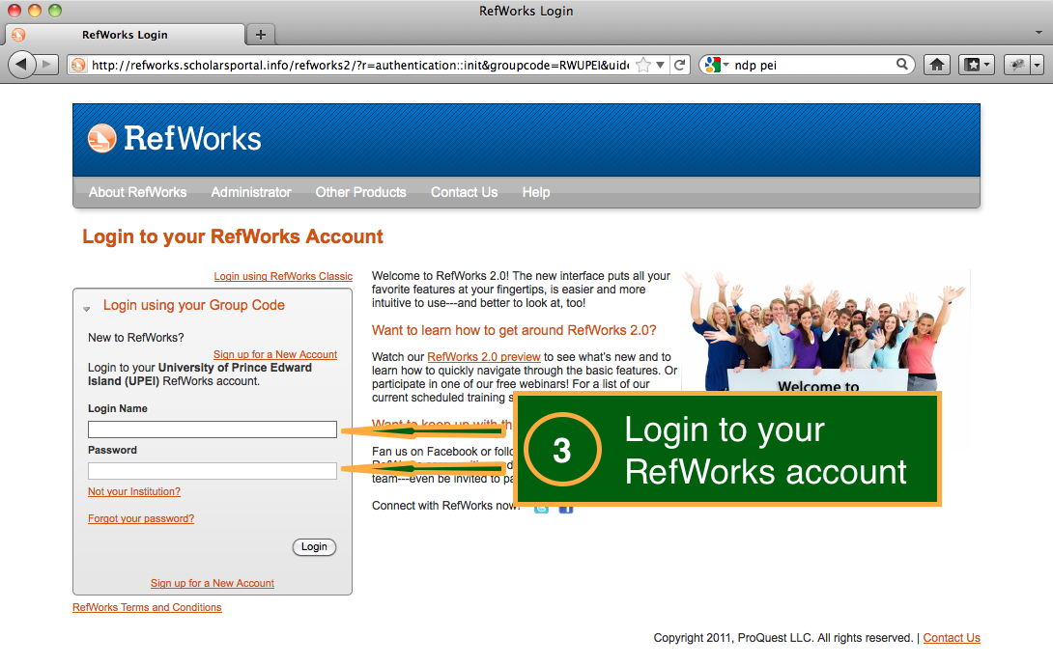Open the list-all-tabs arrow on the tab bar

(1039, 32)
